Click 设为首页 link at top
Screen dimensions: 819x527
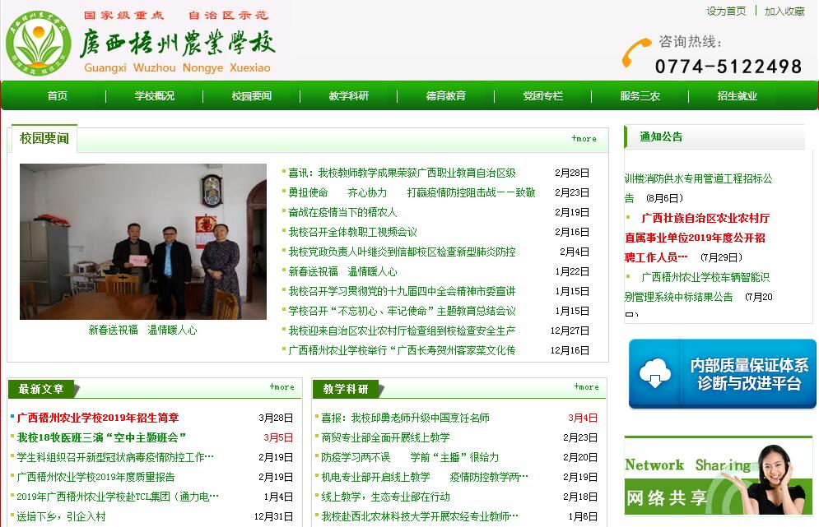coord(726,12)
